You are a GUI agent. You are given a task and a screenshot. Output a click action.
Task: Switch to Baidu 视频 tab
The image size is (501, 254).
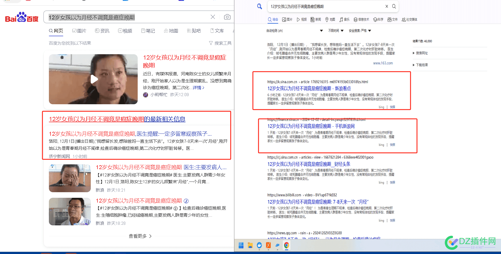point(125,31)
